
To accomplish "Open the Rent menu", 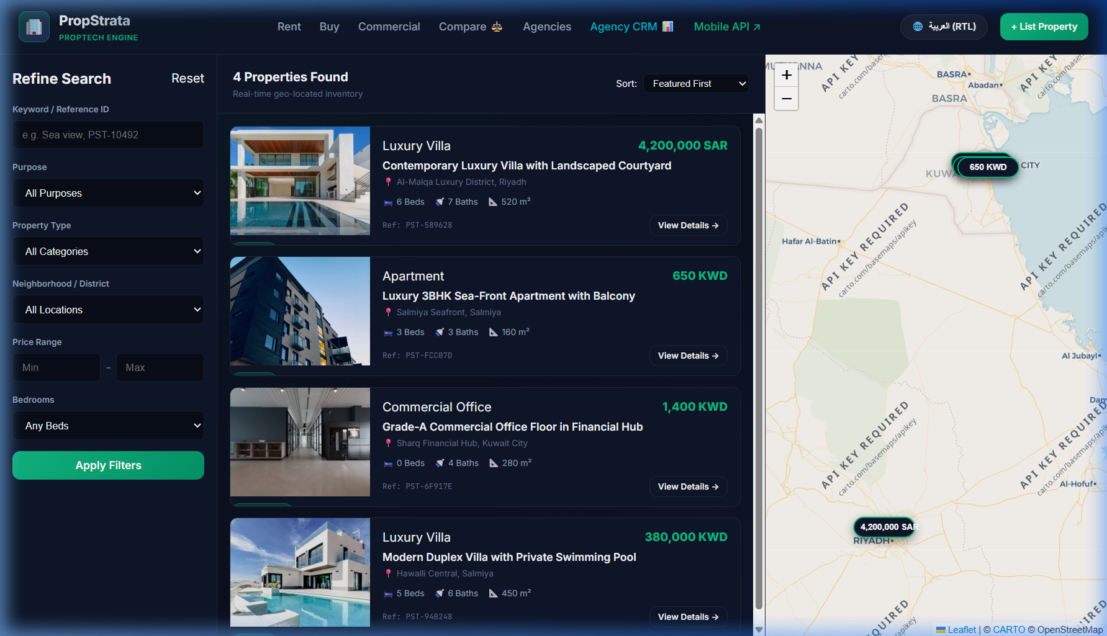I will [x=289, y=27].
